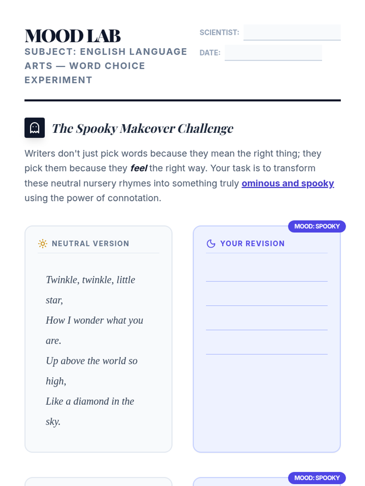Click the sun icon next to Neutral Version
This screenshot has width=365, height=486.
(43, 244)
